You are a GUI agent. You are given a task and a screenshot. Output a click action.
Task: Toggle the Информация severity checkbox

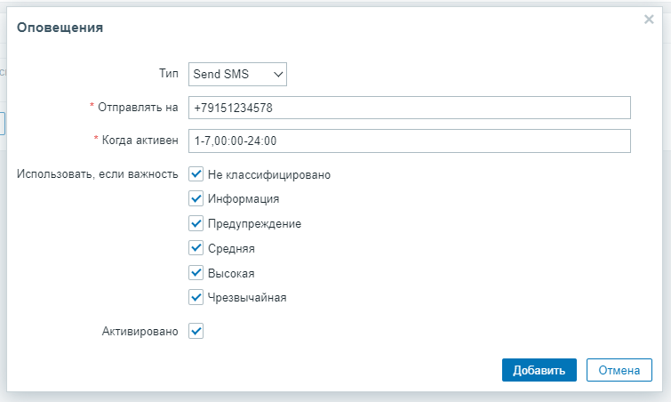point(196,198)
